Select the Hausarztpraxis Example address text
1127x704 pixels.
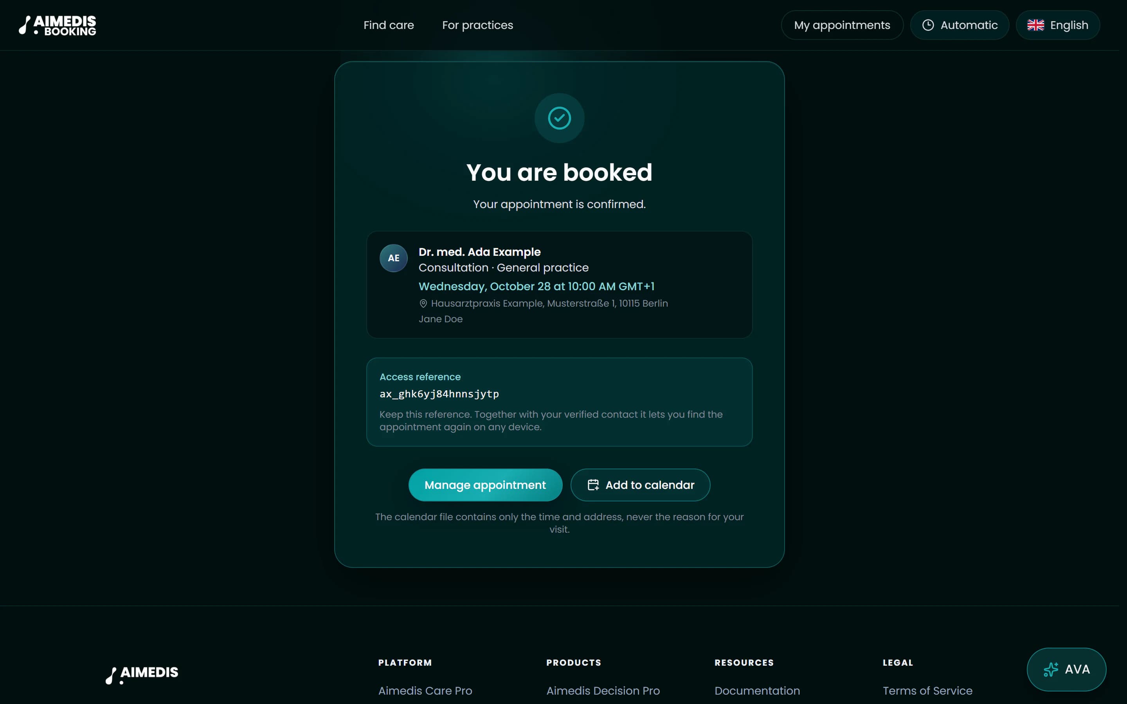(549, 304)
